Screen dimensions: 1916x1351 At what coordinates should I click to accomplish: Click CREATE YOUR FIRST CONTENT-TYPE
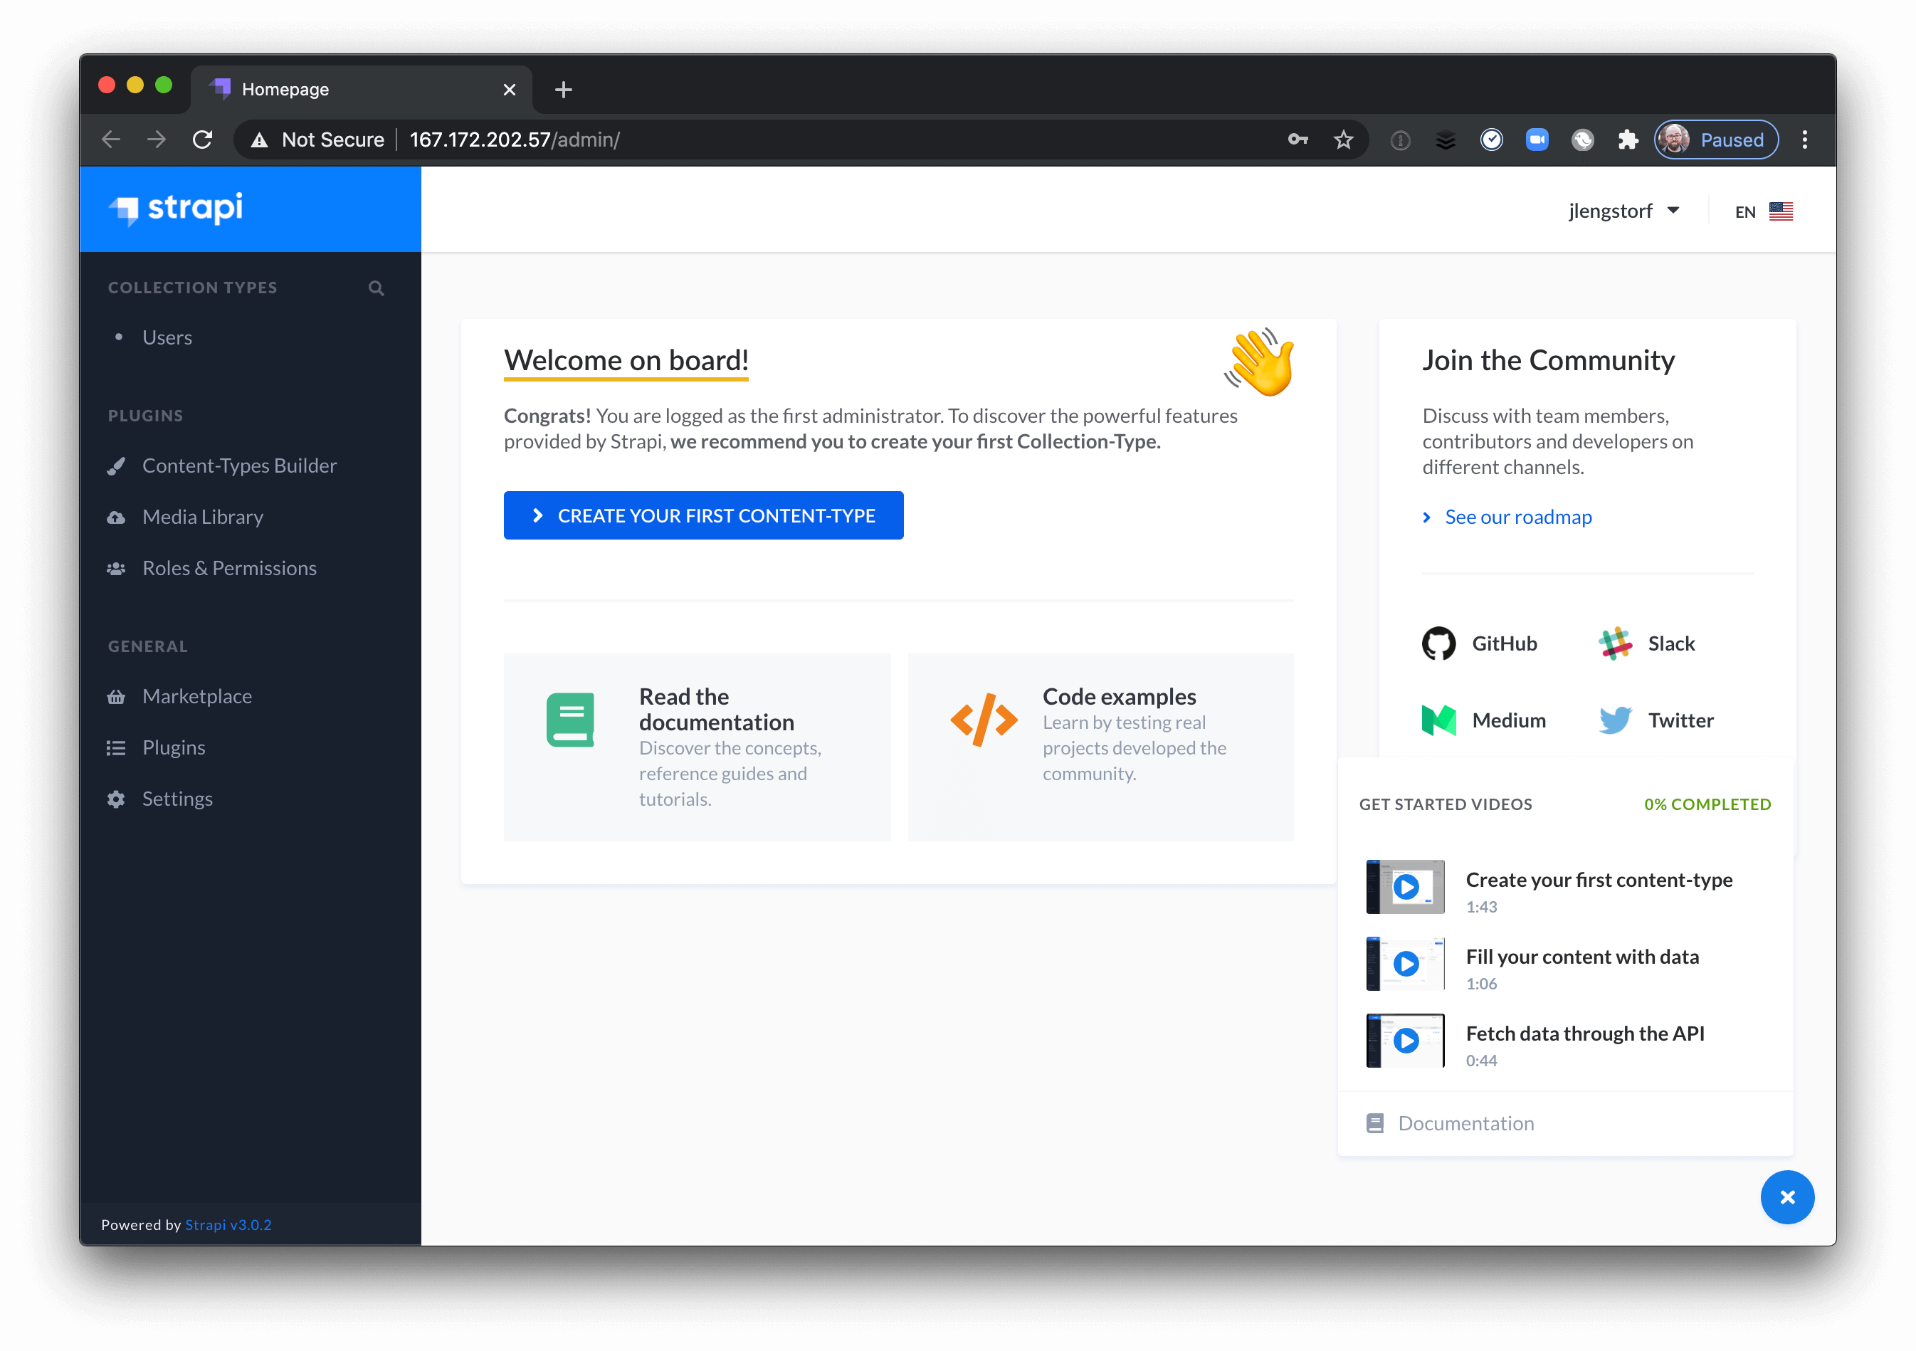pos(703,515)
